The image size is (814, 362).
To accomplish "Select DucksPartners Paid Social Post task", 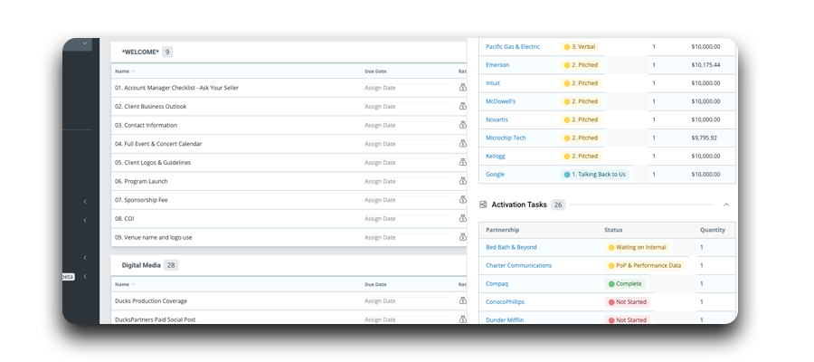I will pyautogui.click(x=156, y=319).
